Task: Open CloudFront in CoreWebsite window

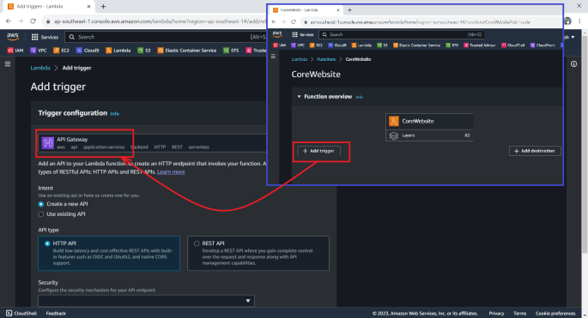Action: [x=543, y=45]
